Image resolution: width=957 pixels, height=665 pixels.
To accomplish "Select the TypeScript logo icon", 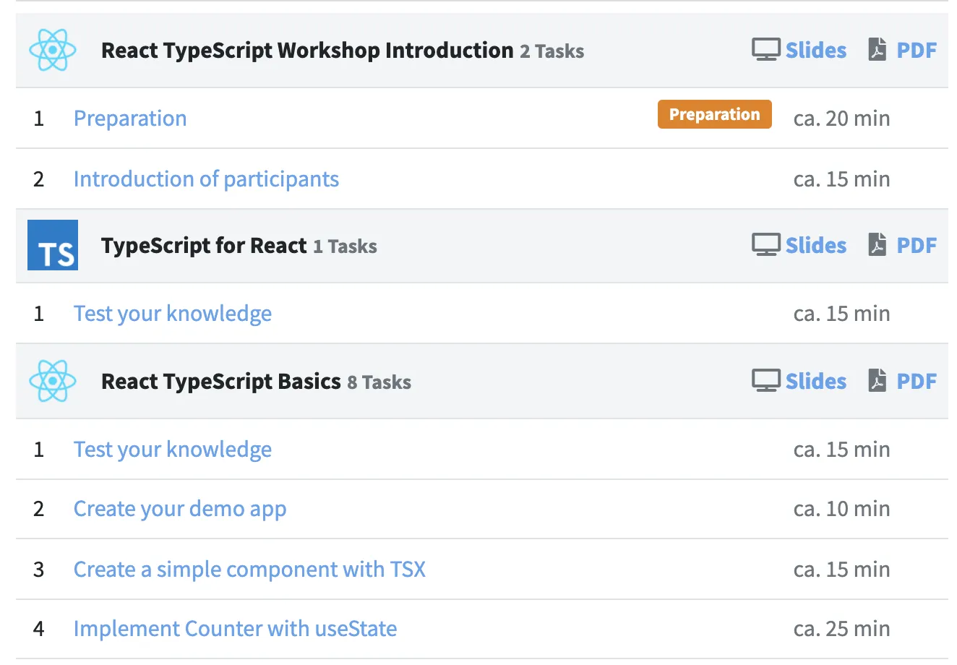I will 52,246.
